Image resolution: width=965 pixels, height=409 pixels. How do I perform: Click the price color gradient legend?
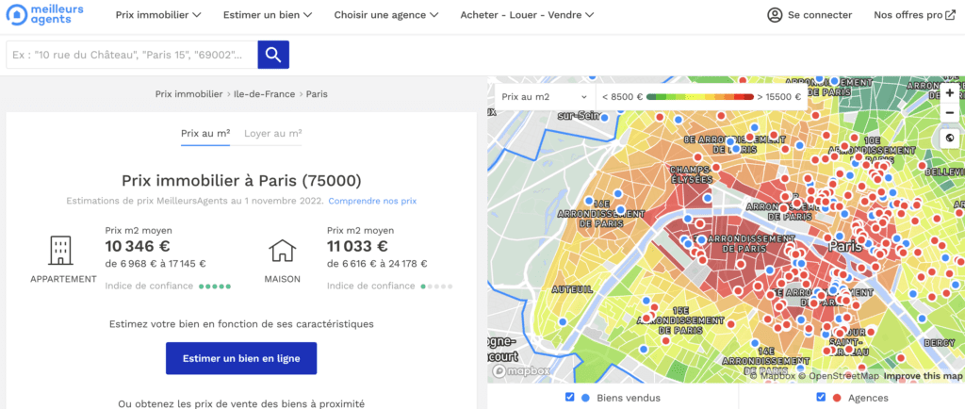coord(700,96)
